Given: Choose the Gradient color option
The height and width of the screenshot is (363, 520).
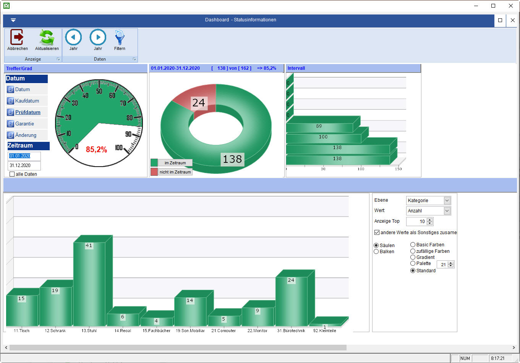Looking at the screenshot, I should click(413, 257).
